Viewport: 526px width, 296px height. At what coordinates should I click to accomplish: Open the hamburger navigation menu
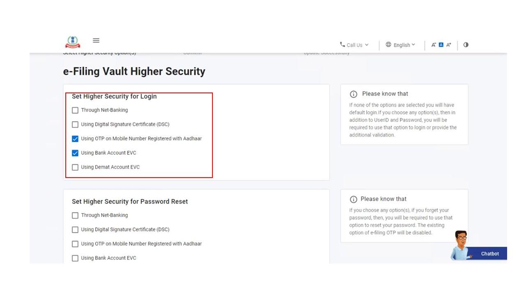tap(96, 40)
